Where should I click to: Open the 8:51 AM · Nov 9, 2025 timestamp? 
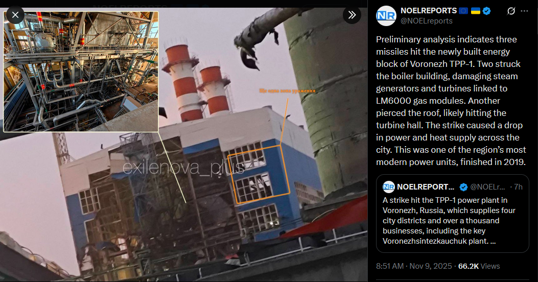point(414,266)
